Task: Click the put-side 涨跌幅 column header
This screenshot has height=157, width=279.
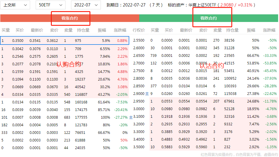Action: pos(269,30)
